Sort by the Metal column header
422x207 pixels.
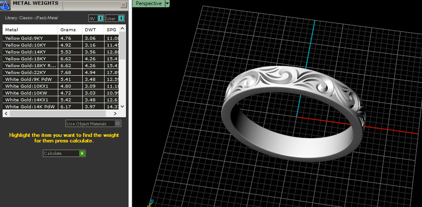click(30, 30)
